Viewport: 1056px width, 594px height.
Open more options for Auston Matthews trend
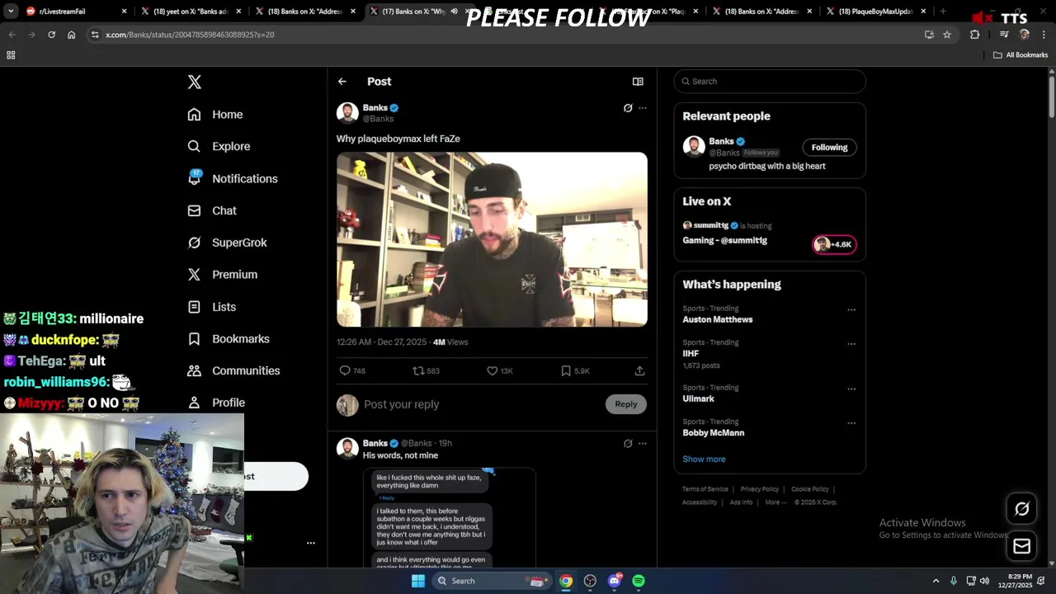coord(851,310)
